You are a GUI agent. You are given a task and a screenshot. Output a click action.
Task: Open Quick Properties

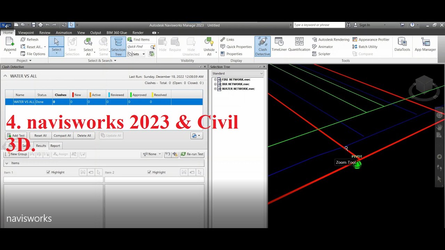(236, 47)
